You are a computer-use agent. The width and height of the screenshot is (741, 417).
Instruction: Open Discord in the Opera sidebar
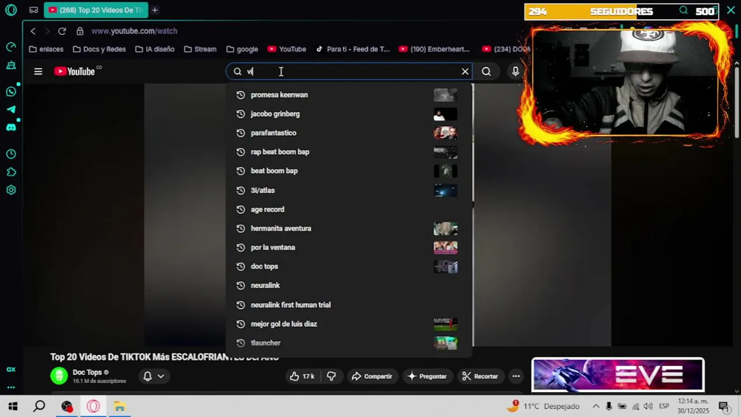coord(11,127)
